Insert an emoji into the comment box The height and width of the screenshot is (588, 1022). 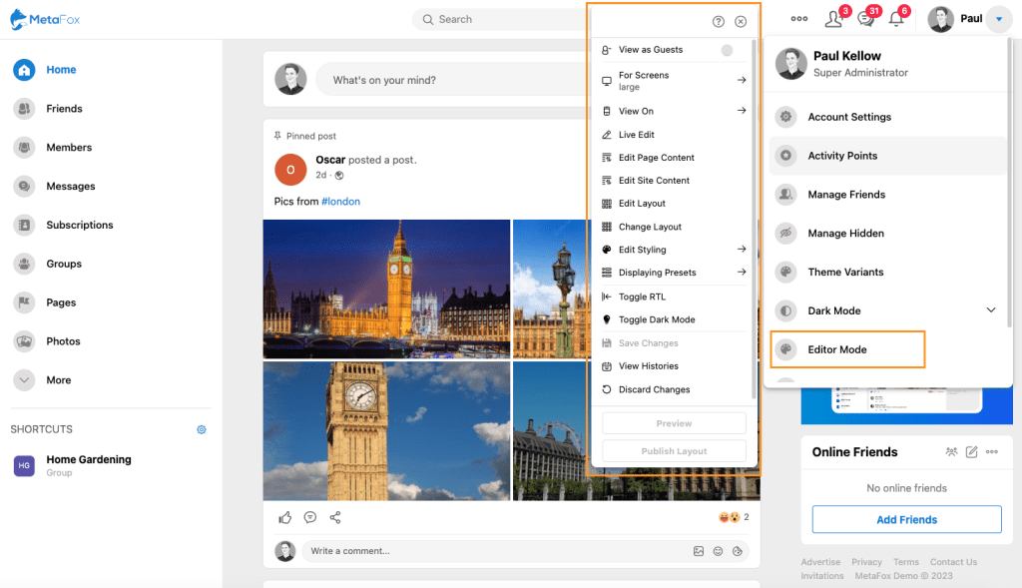tap(718, 550)
